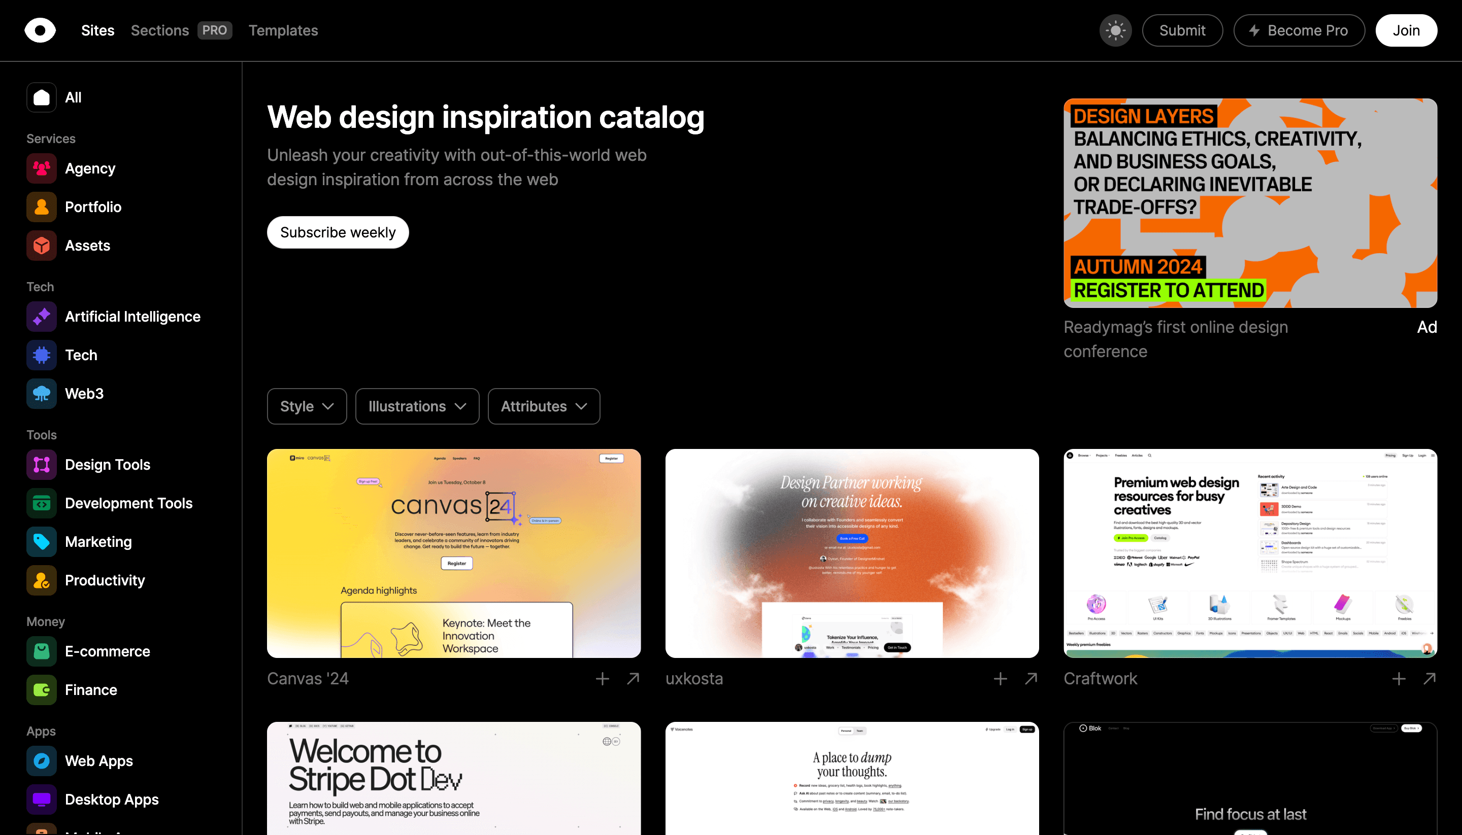Image resolution: width=1462 pixels, height=835 pixels.
Task: Open the Voicenotes dump your thoughts thumbnail
Action: click(852, 778)
